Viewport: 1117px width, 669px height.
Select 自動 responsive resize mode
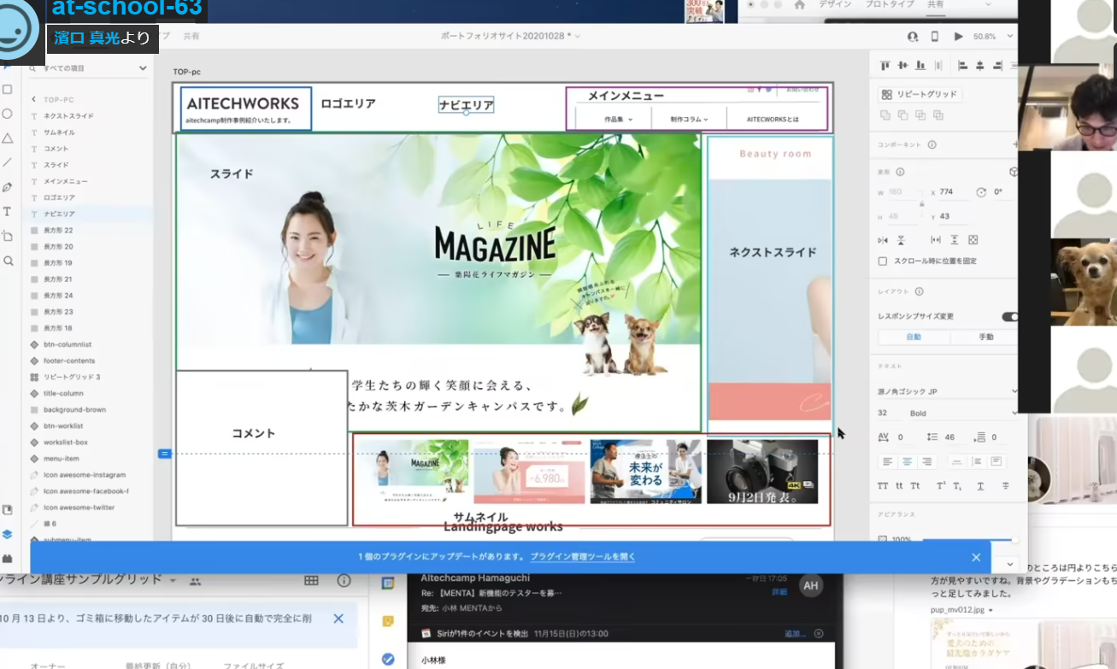tap(914, 337)
